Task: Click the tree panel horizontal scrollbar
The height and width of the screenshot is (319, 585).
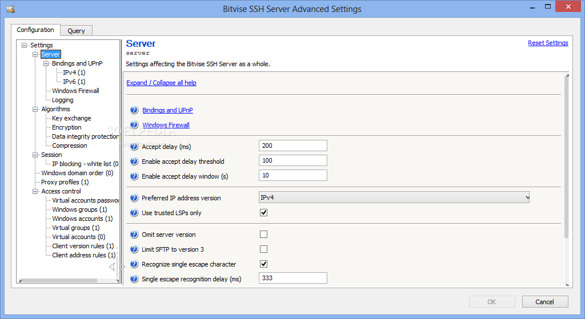Action: coord(60,281)
